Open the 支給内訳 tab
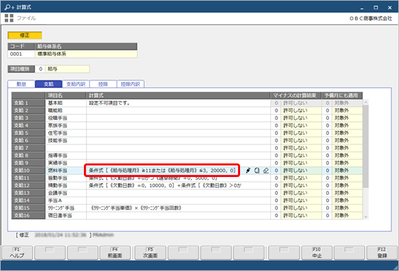Viewport: 399px width, 271px height. click(76, 84)
